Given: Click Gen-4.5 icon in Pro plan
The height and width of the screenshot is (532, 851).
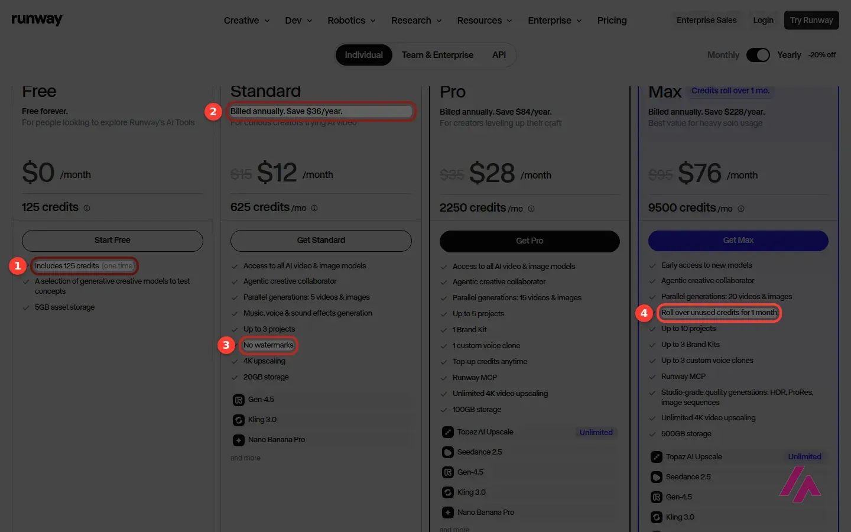Looking at the screenshot, I should point(448,472).
